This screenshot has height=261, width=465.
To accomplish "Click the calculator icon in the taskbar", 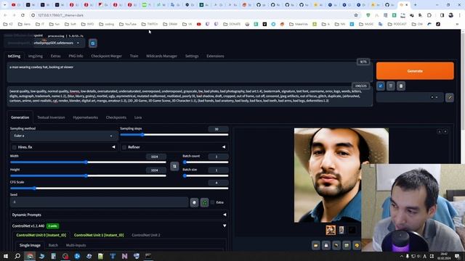I will [x=53, y=256].
